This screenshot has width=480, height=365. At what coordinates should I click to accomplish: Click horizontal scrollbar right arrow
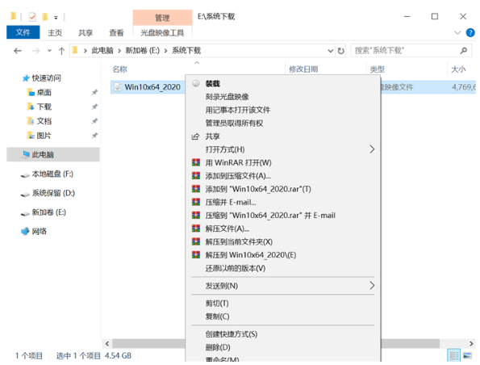pos(471,343)
